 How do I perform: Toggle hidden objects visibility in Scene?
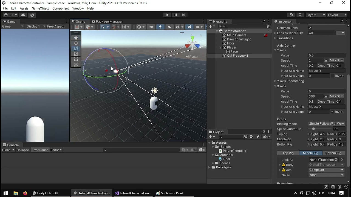click(189, 27)
